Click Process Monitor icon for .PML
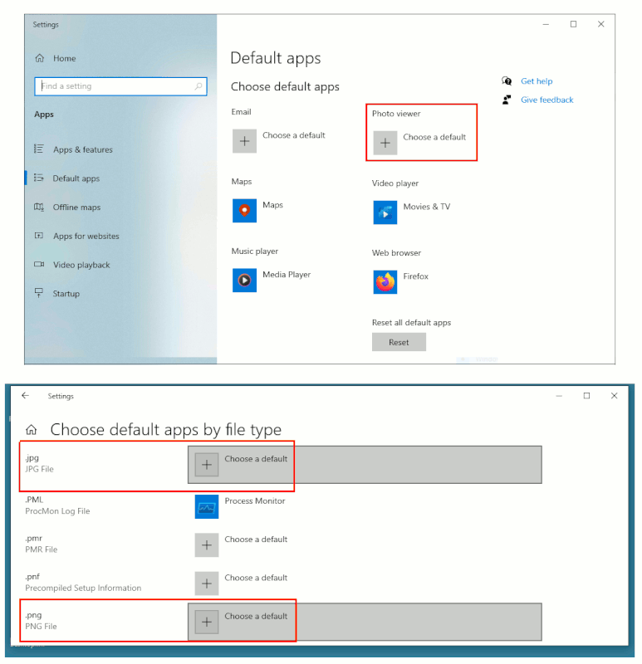642x664 pixels. click(207, 506)
